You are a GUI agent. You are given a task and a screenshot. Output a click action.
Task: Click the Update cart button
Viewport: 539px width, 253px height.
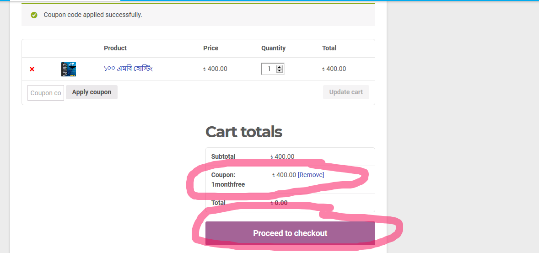coord(346,92)
